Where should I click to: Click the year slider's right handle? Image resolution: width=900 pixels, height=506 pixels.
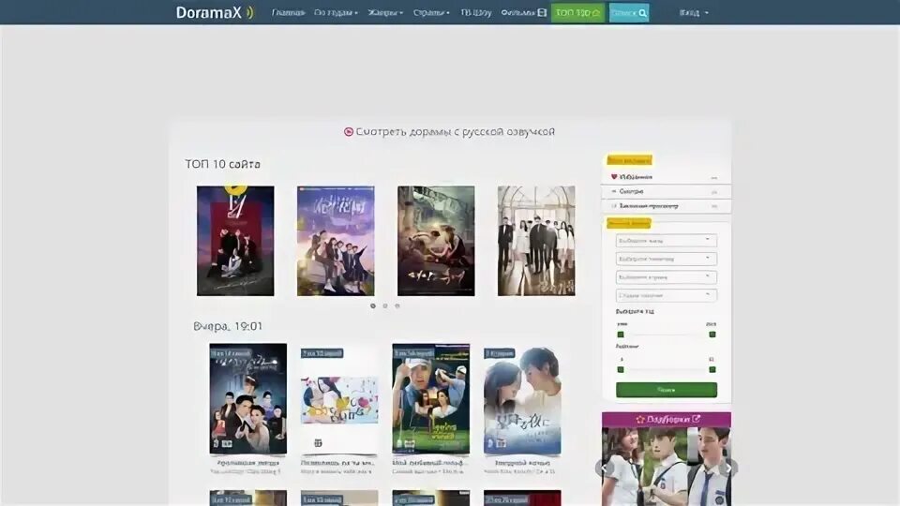click(712, 335)
